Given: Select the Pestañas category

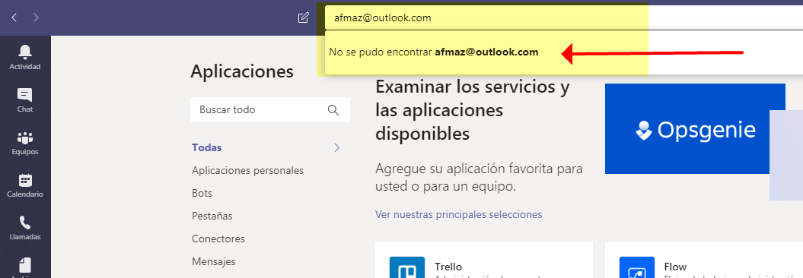Looking at the screenshot, I should pos(212,216).
